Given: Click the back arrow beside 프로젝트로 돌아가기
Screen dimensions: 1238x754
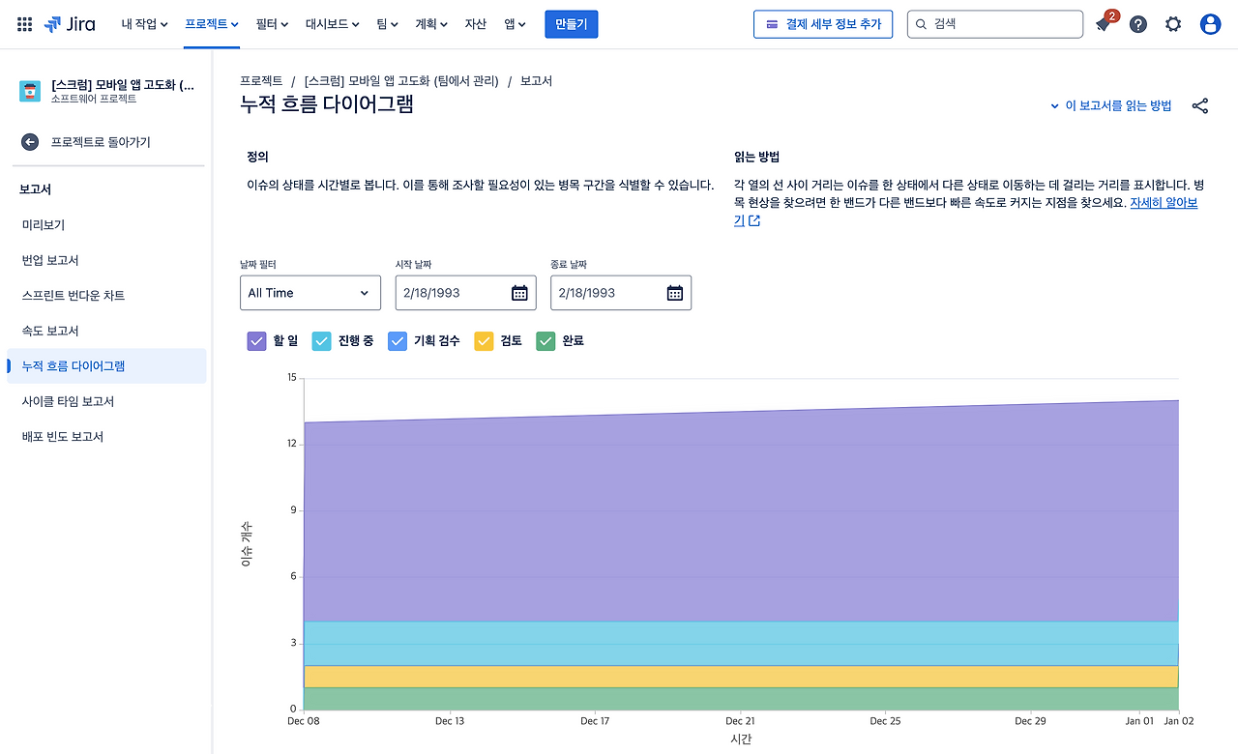Looking at the screenshot, I should pyautogui.click(x=29, y=141).
